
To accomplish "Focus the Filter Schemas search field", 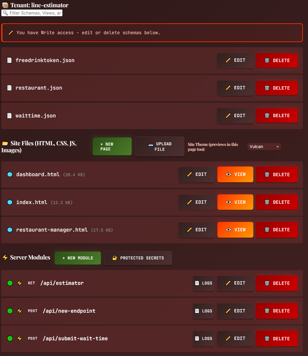I will [x=32, y=13].
